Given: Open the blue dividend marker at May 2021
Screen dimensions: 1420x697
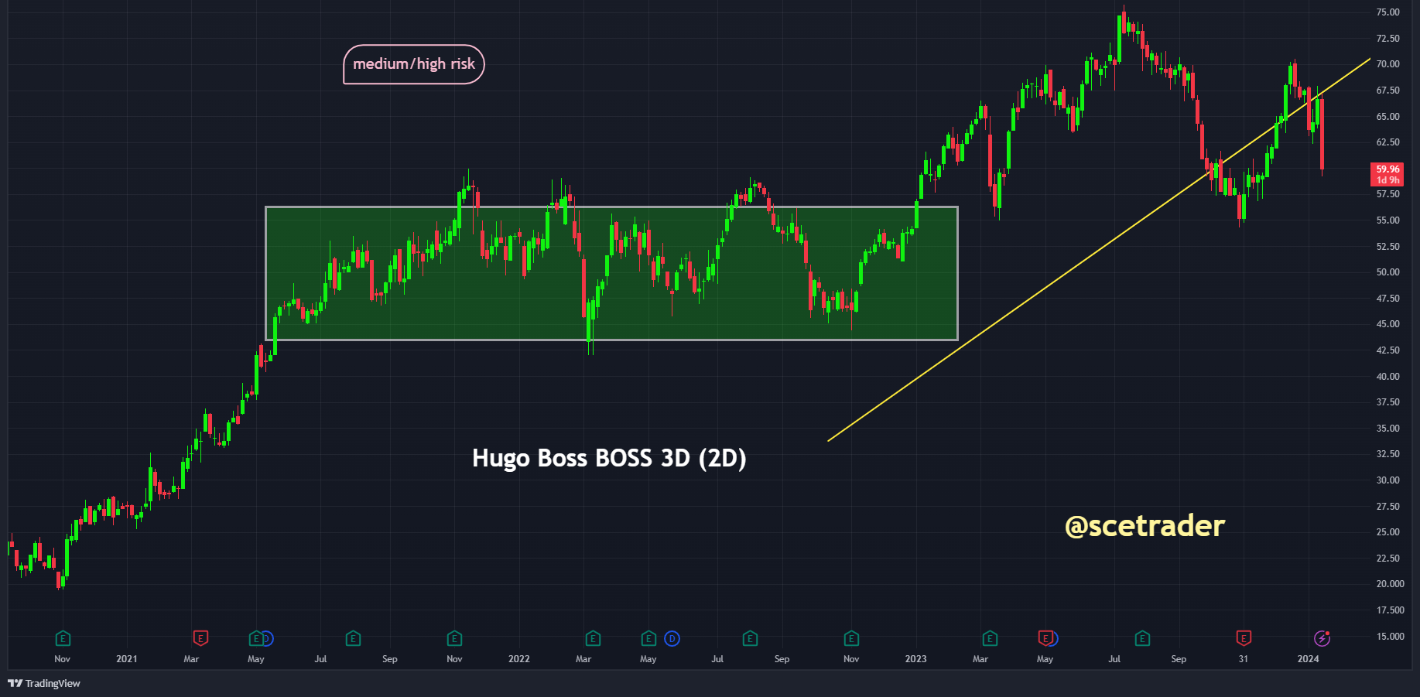Looking at the screenshot, I should point(268,638).
